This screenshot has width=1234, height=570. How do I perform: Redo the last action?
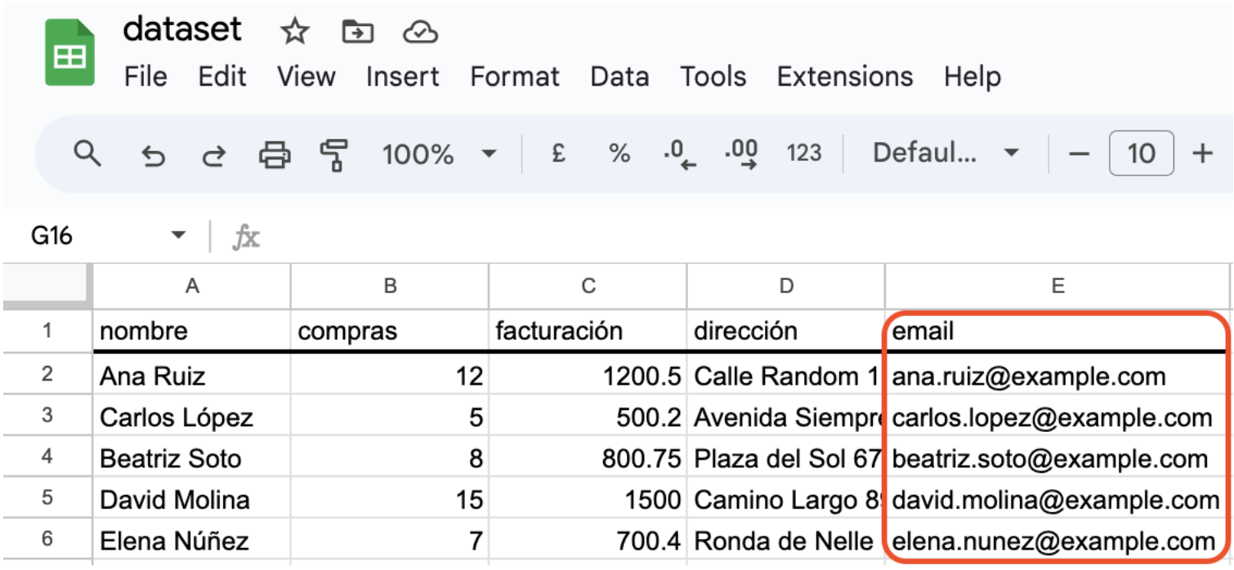pyautogui.click(x=213, y=154)
